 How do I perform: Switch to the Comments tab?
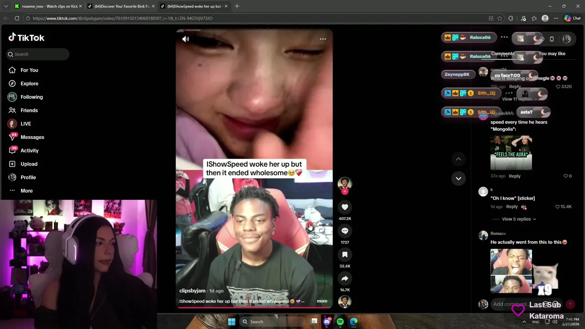pos(503,53)
